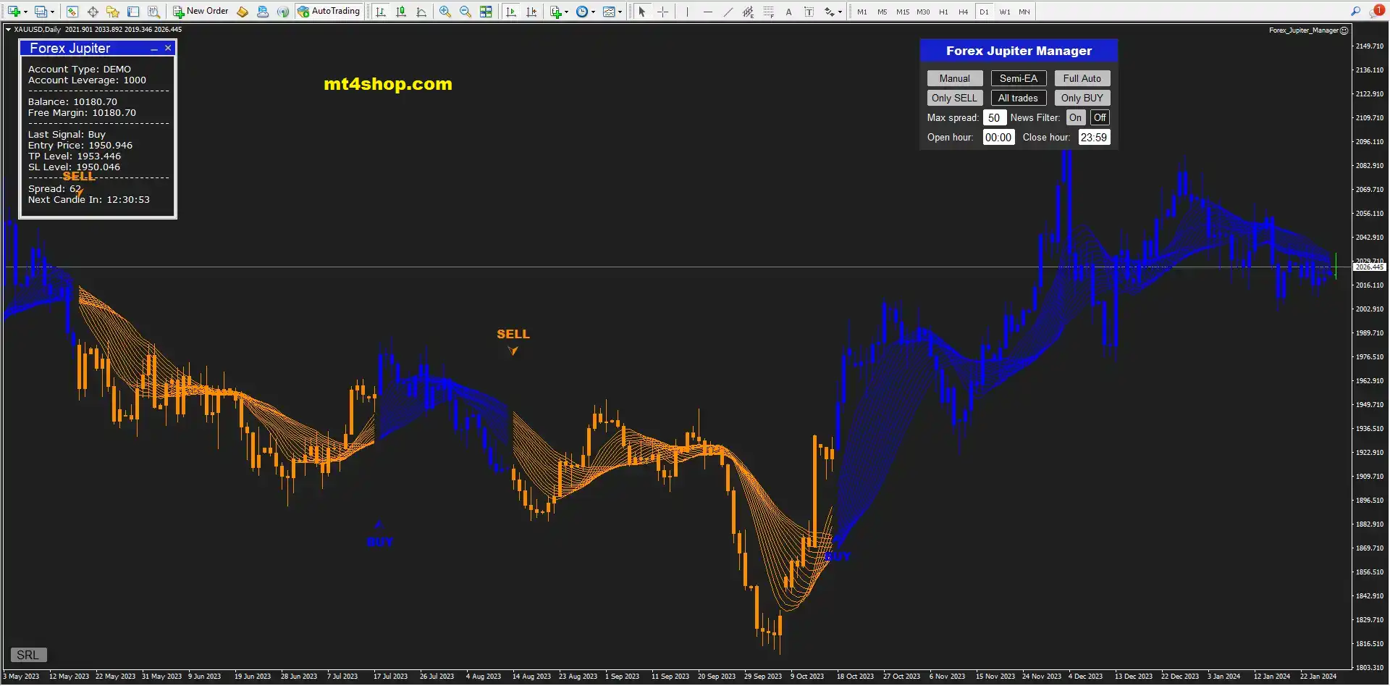Screen dimensions: 1390x686
Task: Switch manager to Manual mode
Action: [x=954, y=78]
